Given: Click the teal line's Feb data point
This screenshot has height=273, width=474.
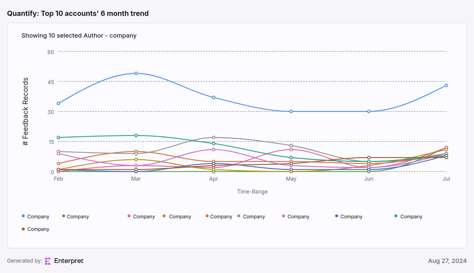Looking at the screenshot, I should (x=58, y=138).
